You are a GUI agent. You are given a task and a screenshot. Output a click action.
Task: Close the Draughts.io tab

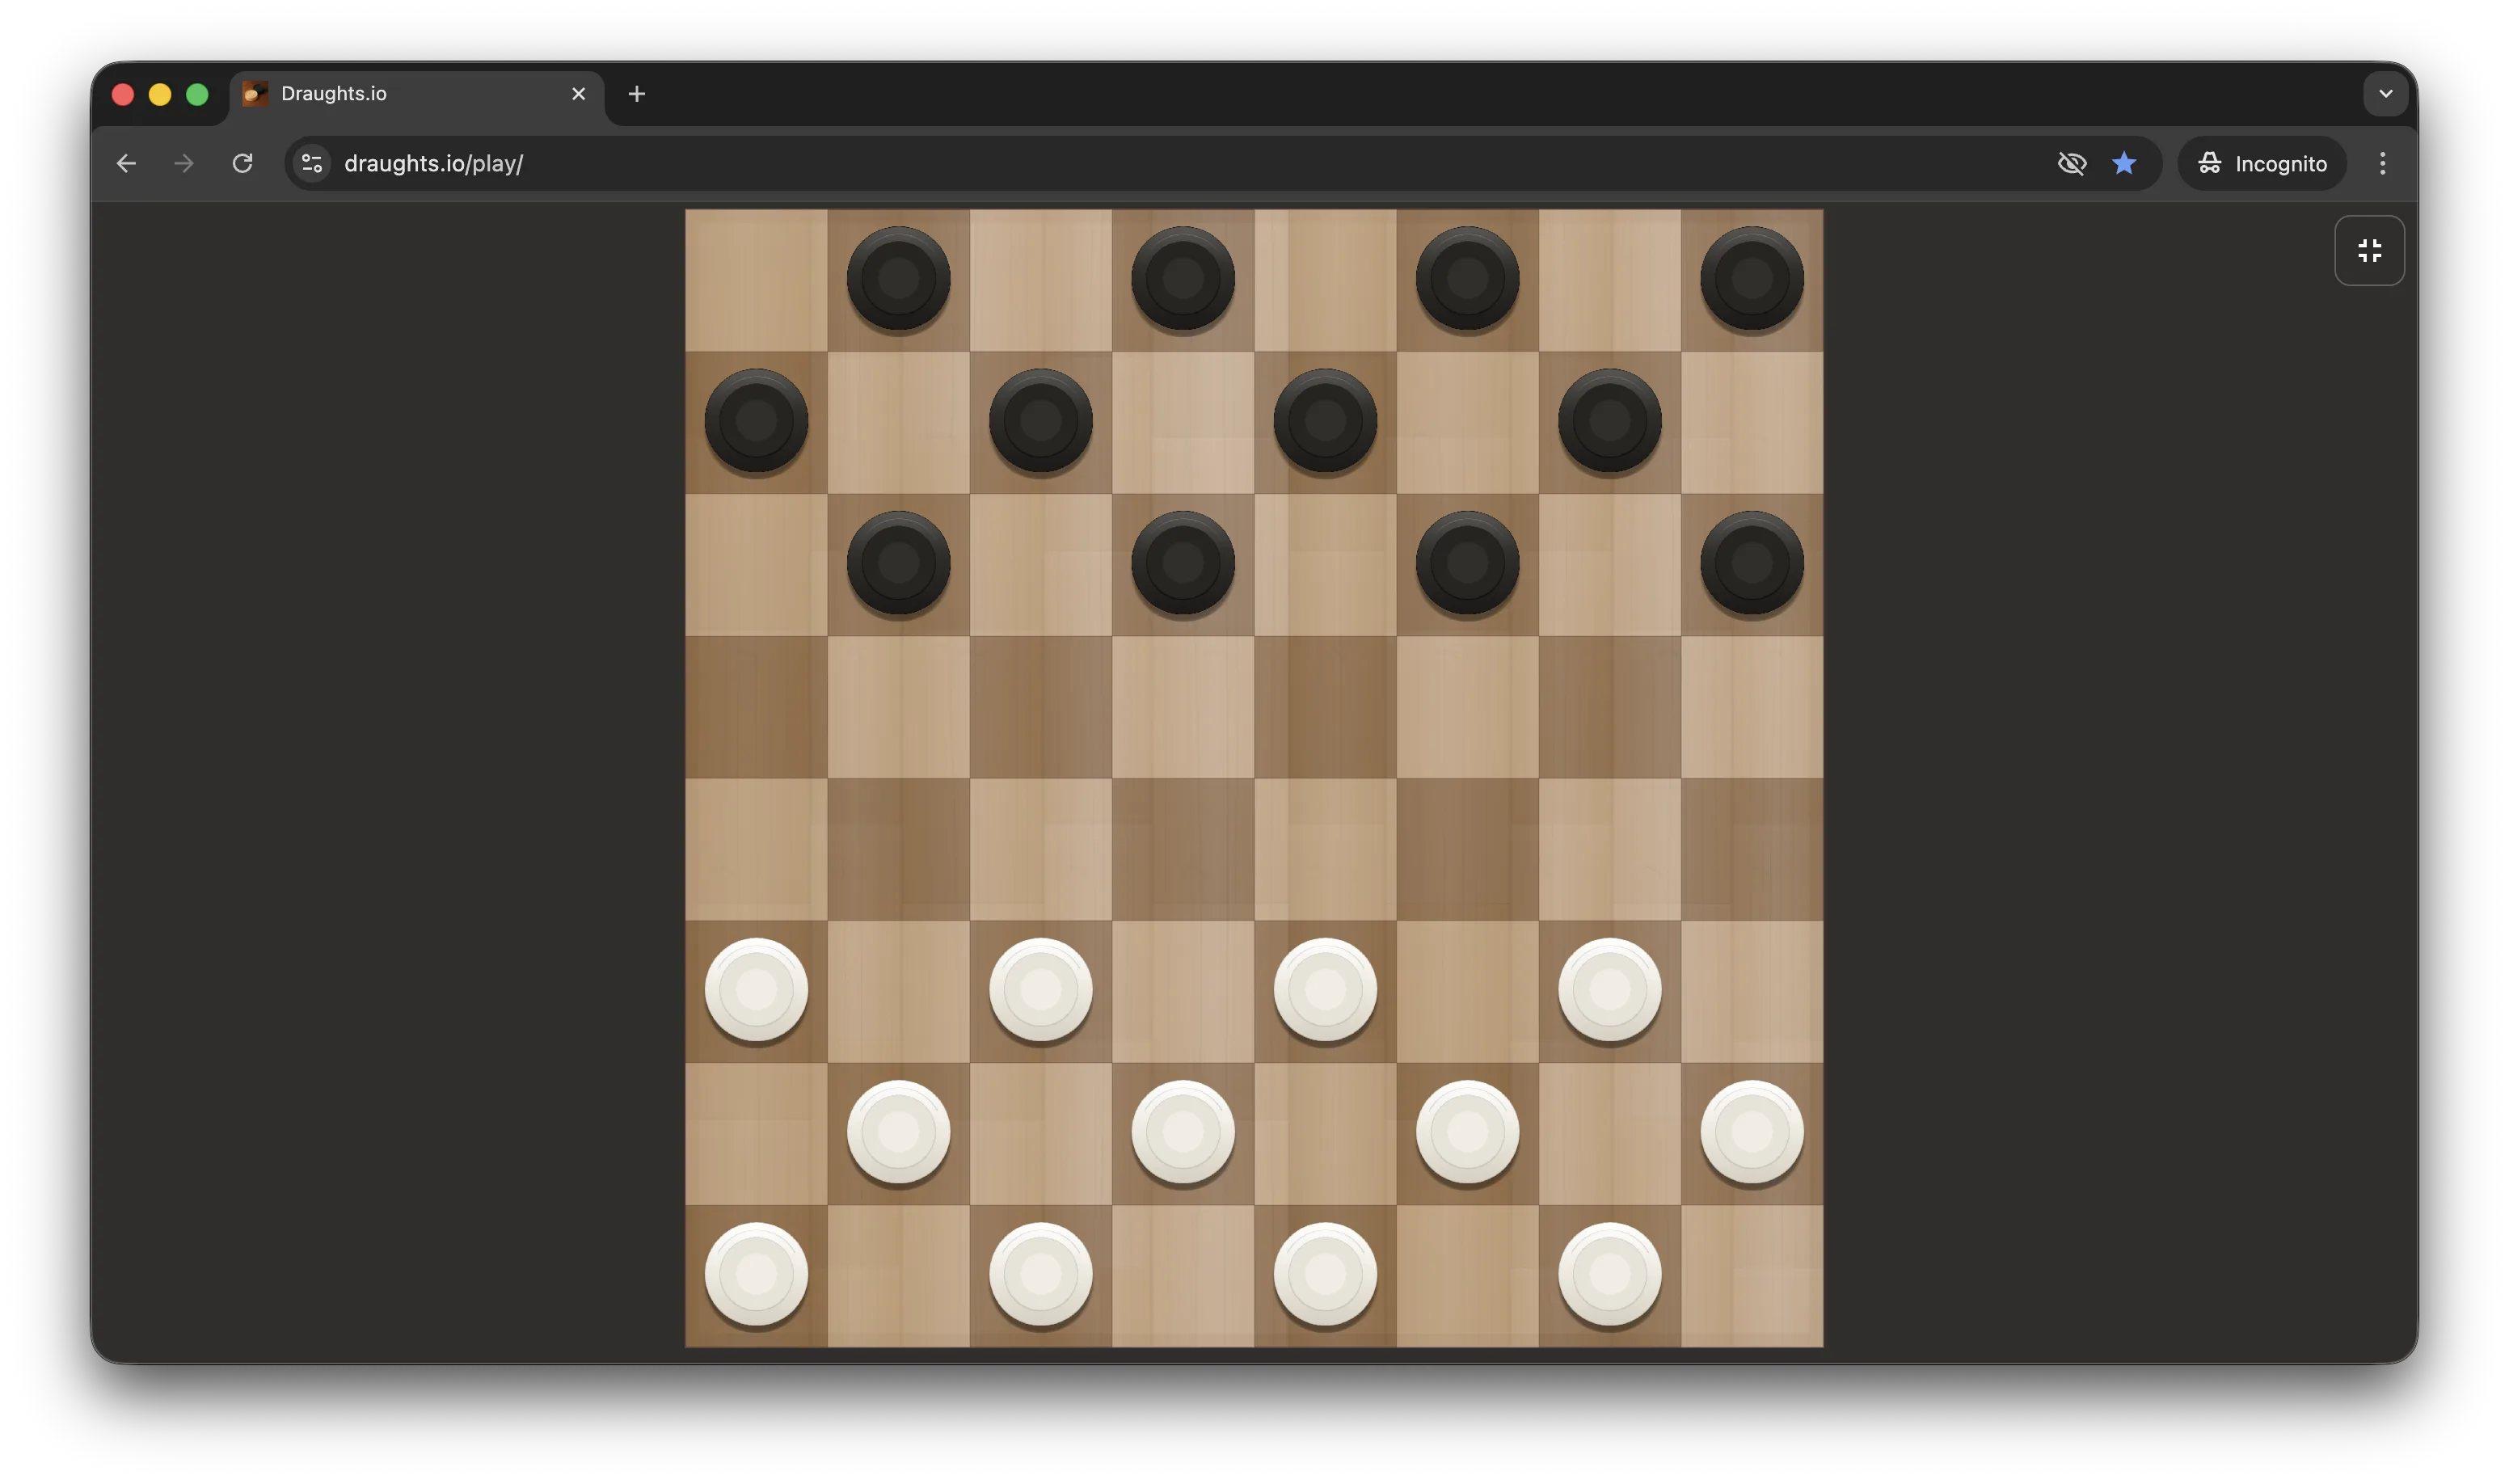click(579, 93)
